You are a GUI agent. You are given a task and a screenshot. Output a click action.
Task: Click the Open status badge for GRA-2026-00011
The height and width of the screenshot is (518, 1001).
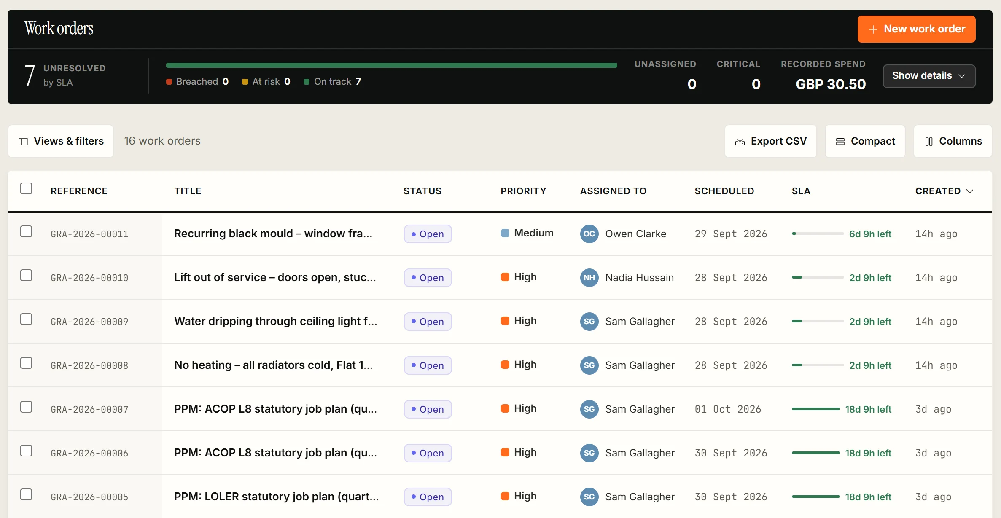pyautogui.click(x=428, y=234)
